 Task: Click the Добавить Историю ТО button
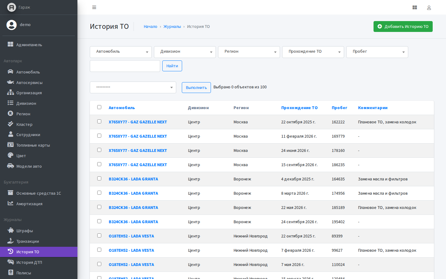pyautogui.click(x=403, y=26)
